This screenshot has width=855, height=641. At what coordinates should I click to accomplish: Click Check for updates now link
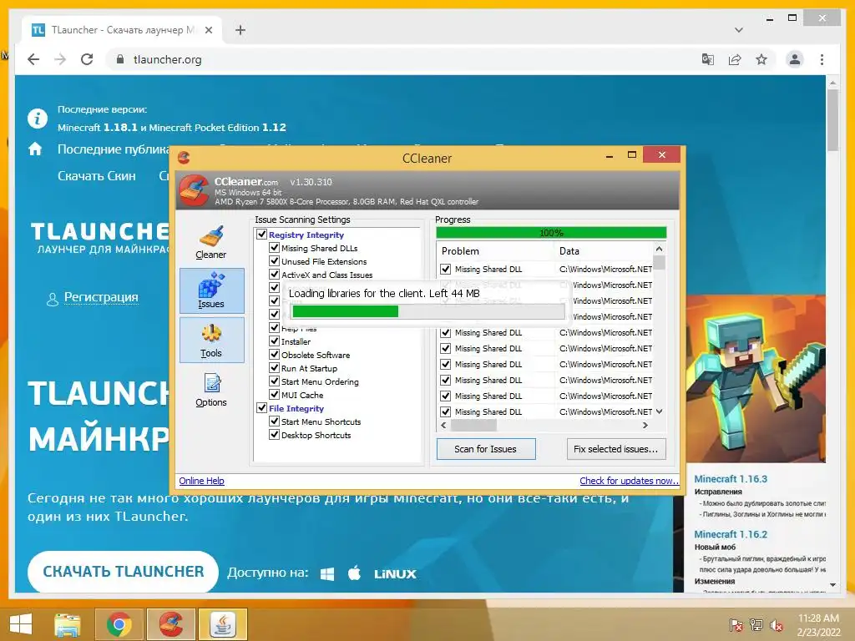tap(630, 481)
